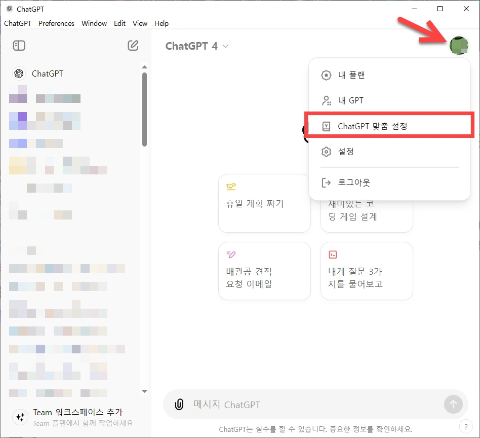480x438 pixels.
Task: Start a new chat with the compose icon
Action: 133,45
